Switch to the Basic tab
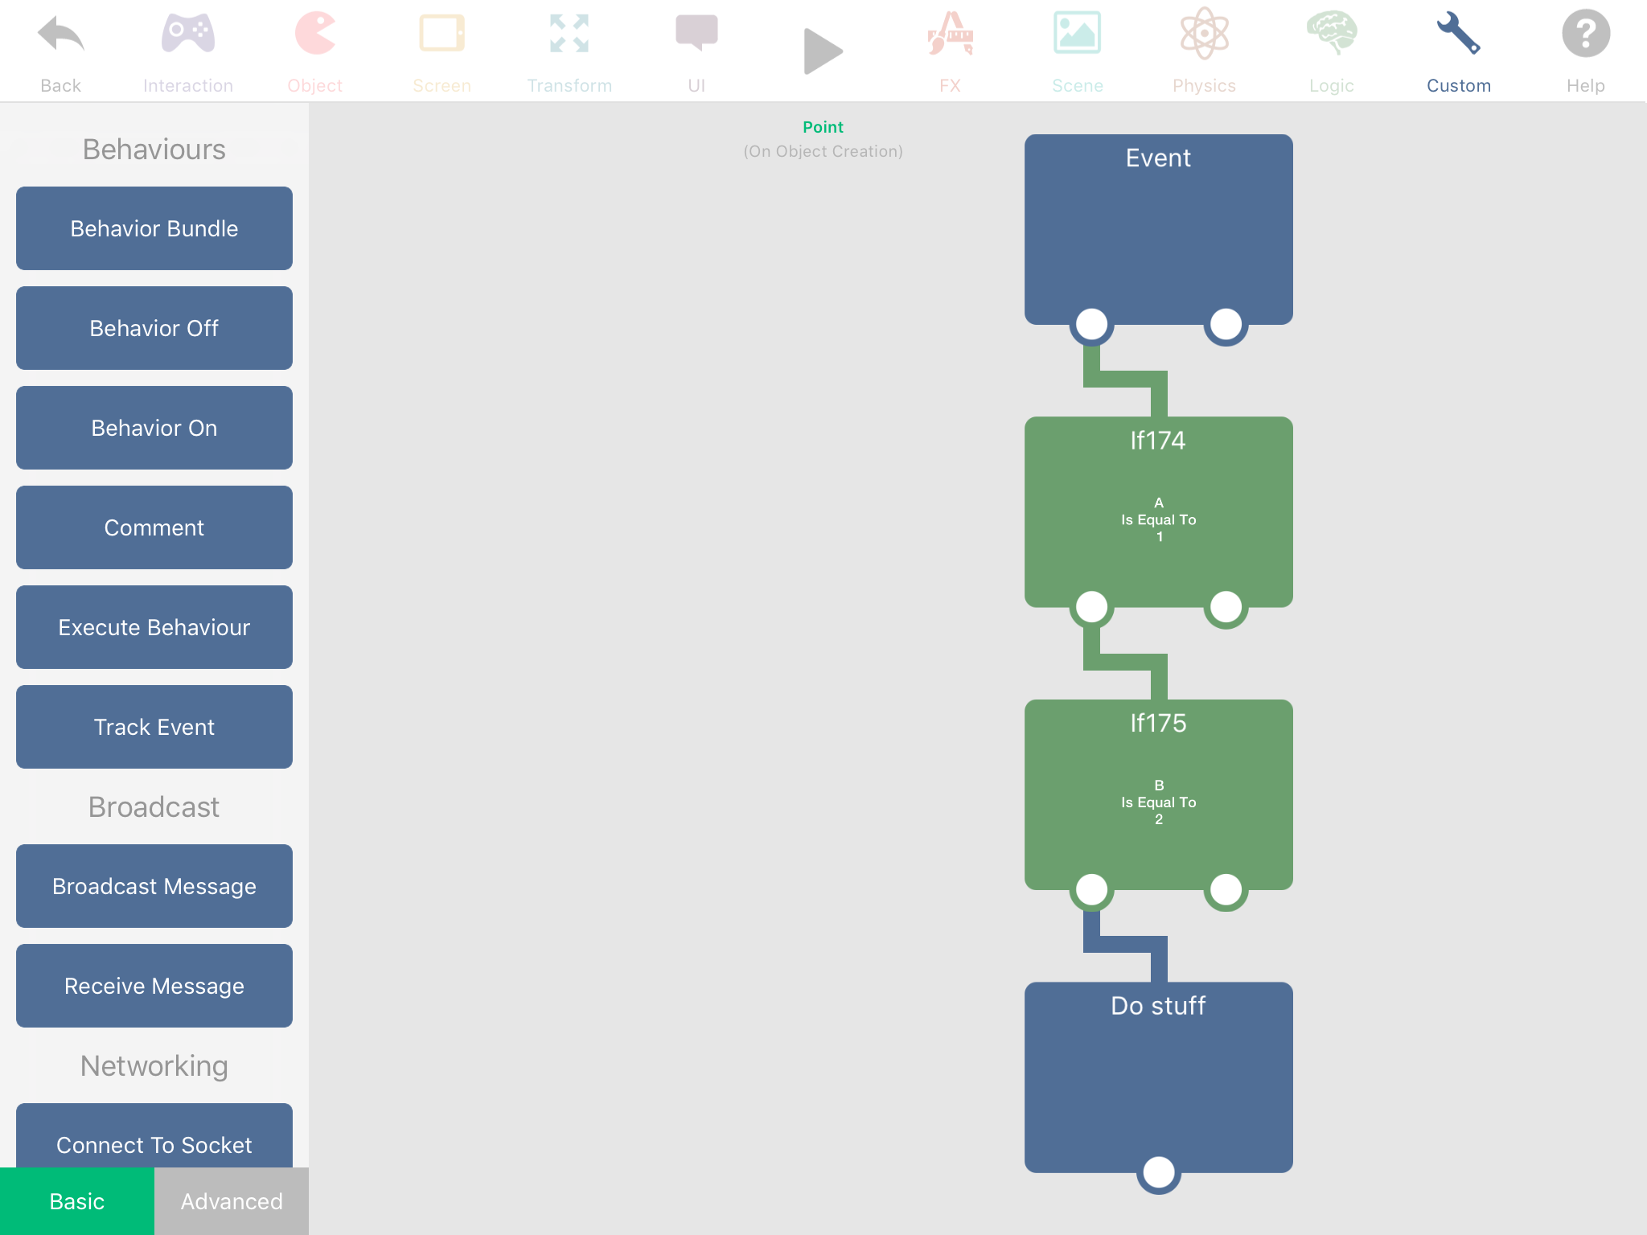Viewport: 1647px width, 1235px height. (x=77, y=1201)
